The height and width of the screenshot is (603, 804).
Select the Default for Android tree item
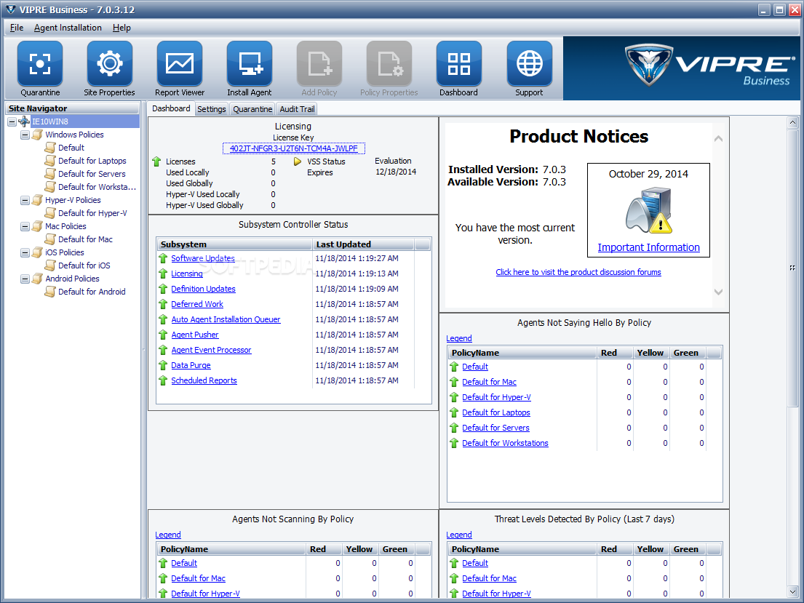coord(92,292)
